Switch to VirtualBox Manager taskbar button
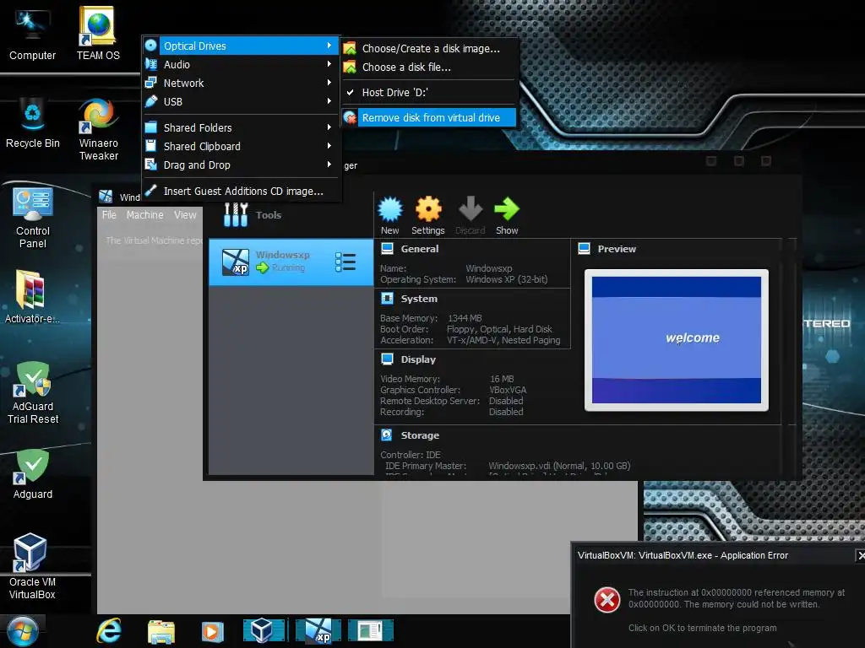The width and height of the screenshot is (865, 648). (x=264, y=631)
